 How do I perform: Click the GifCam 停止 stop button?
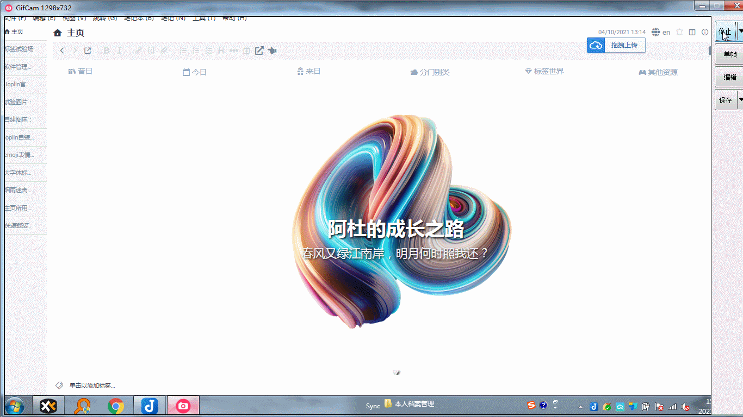pyautogui.click(x=726, y=31)
